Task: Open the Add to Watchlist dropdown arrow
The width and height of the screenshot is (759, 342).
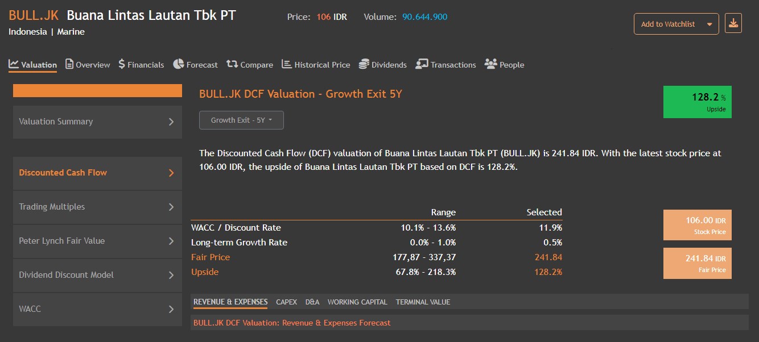Action: click(x=709, y=23)
